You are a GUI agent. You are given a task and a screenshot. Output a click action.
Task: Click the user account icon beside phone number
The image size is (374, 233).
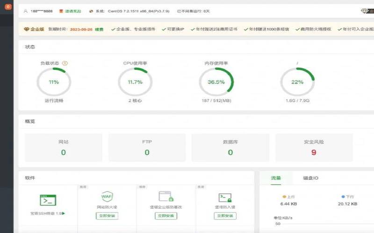coord(25,11)
